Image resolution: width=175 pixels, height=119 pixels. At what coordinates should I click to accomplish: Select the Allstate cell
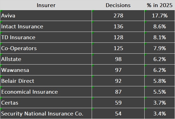(x=46, y=59)
